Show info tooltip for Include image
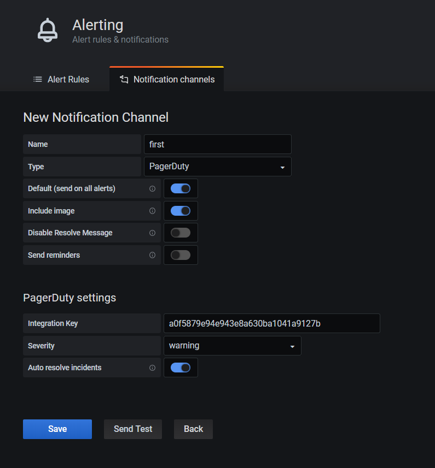 click(152, 211)
